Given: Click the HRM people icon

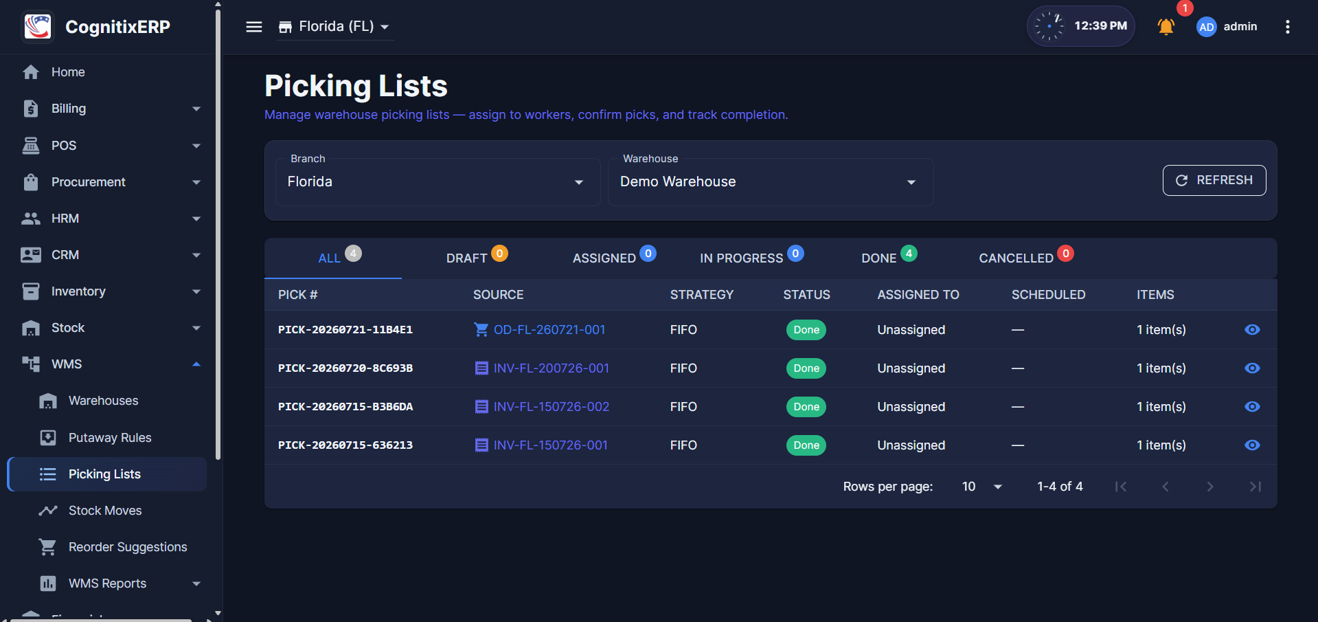Looking at the screenshot, I should (x=31, y=219).
